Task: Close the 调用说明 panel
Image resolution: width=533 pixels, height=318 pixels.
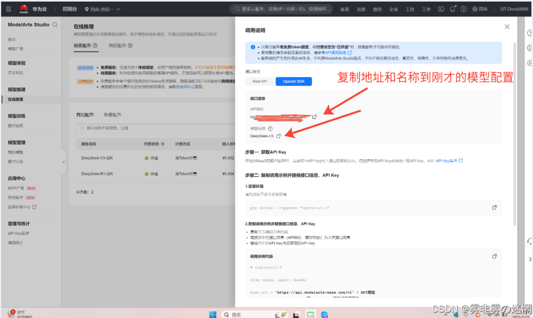Action: [x=507, y=27]
